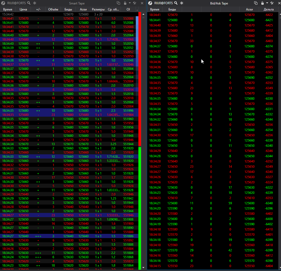Click the duplicate window icon in Smart Tape

(118, 3)
